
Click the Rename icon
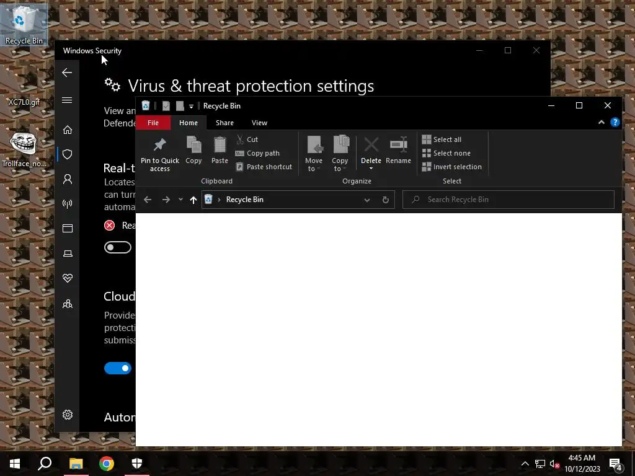point(399,145)
